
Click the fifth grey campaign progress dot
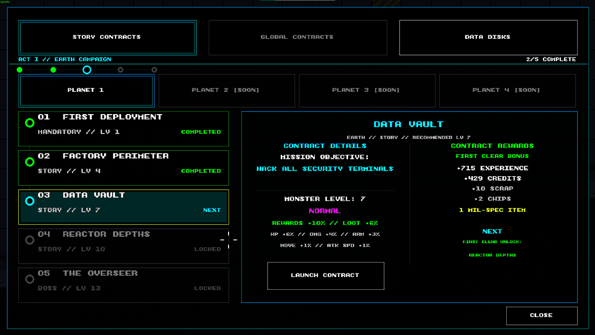pos(154,70)
